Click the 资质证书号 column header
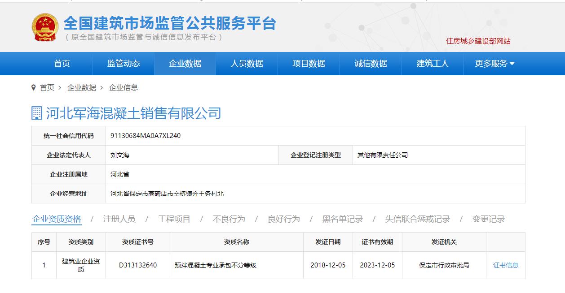 (x=138, y=242)
